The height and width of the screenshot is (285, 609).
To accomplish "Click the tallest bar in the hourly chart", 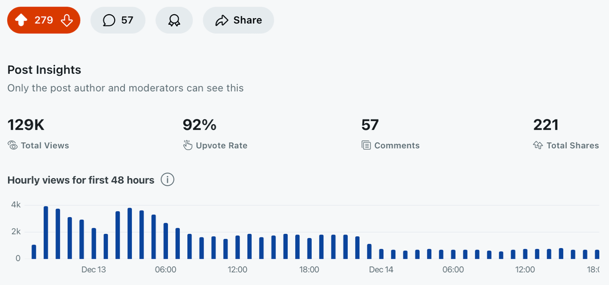I will tap(46, 232).
